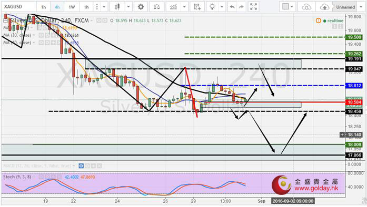Expand the more timeframes dropdown arrow
Screen dimensions: 367x207
104,7
